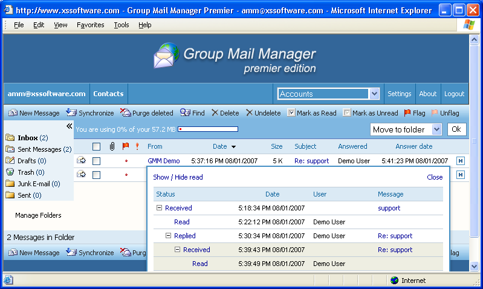Screen dimensions: 483x289
Task: Tick the second message row checkbox
Action: click(x=96, y=175)
